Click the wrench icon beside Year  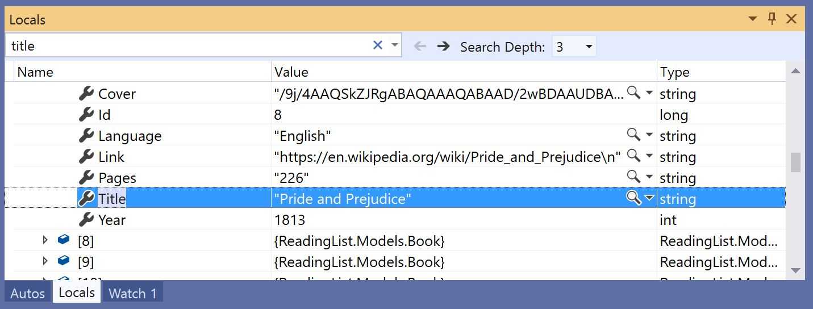click(x=86, y=219)
